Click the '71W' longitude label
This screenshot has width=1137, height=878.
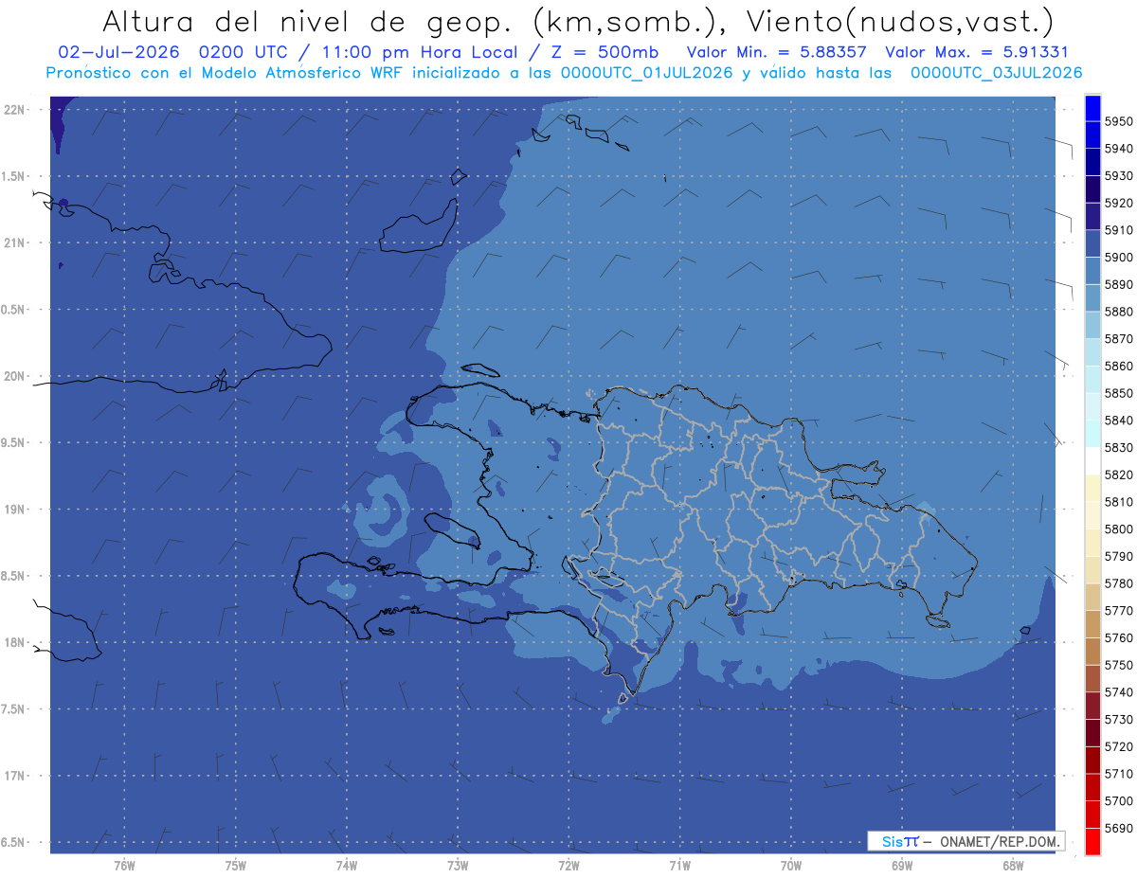(679, 865)
